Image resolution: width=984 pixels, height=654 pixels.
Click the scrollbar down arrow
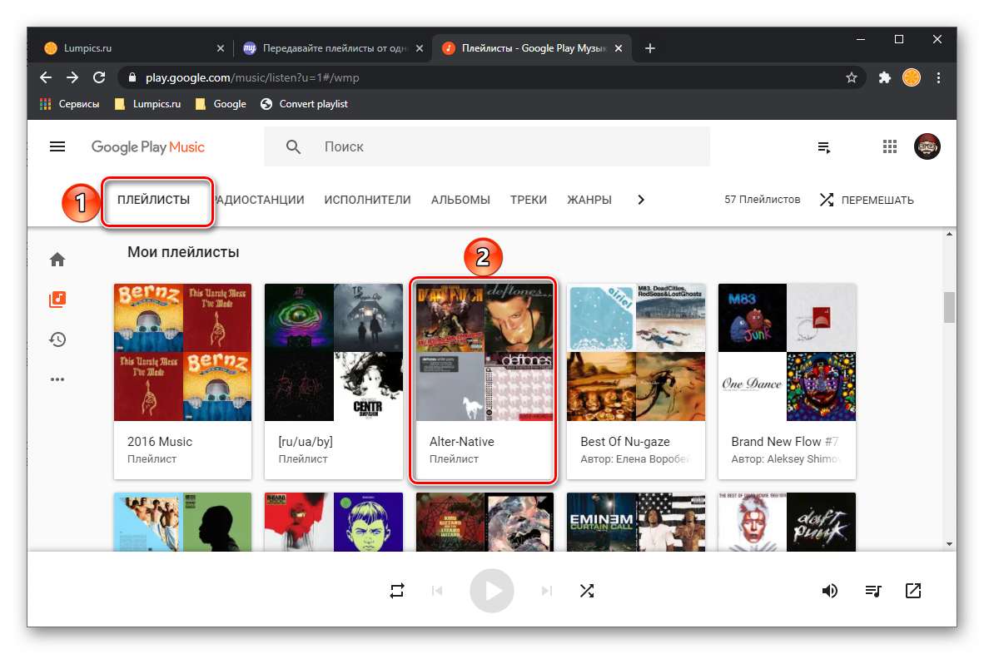click(x=950, y=544)
